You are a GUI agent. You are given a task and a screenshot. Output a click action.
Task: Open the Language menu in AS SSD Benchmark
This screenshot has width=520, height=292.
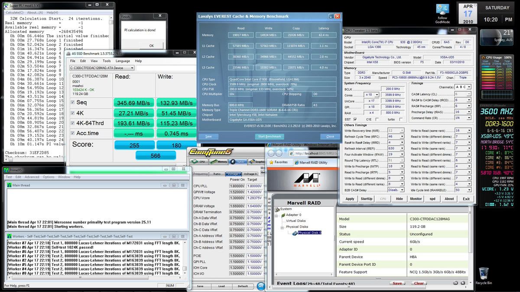tap(123, 61)
